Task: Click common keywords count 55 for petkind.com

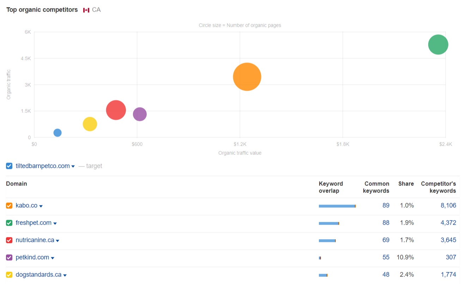Action: click(386, 258)
